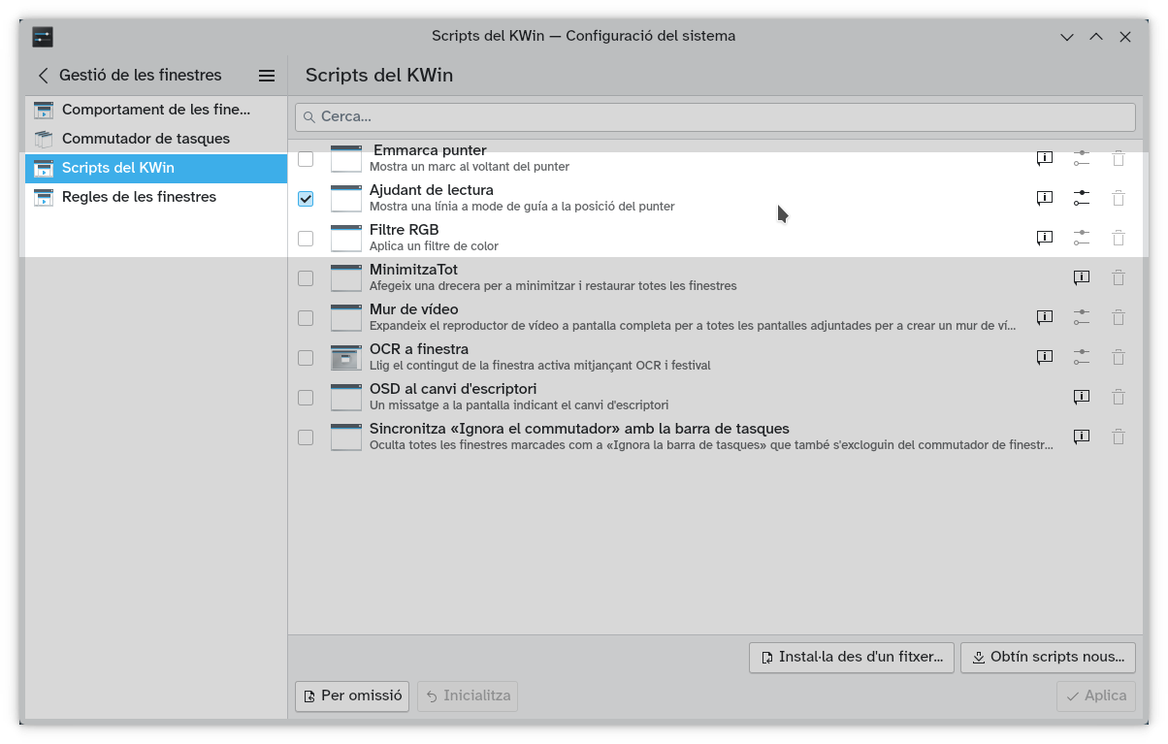The image size is (1168, 744).
Task: Click Obtén scripts nous button
Action: (1048, 657)
